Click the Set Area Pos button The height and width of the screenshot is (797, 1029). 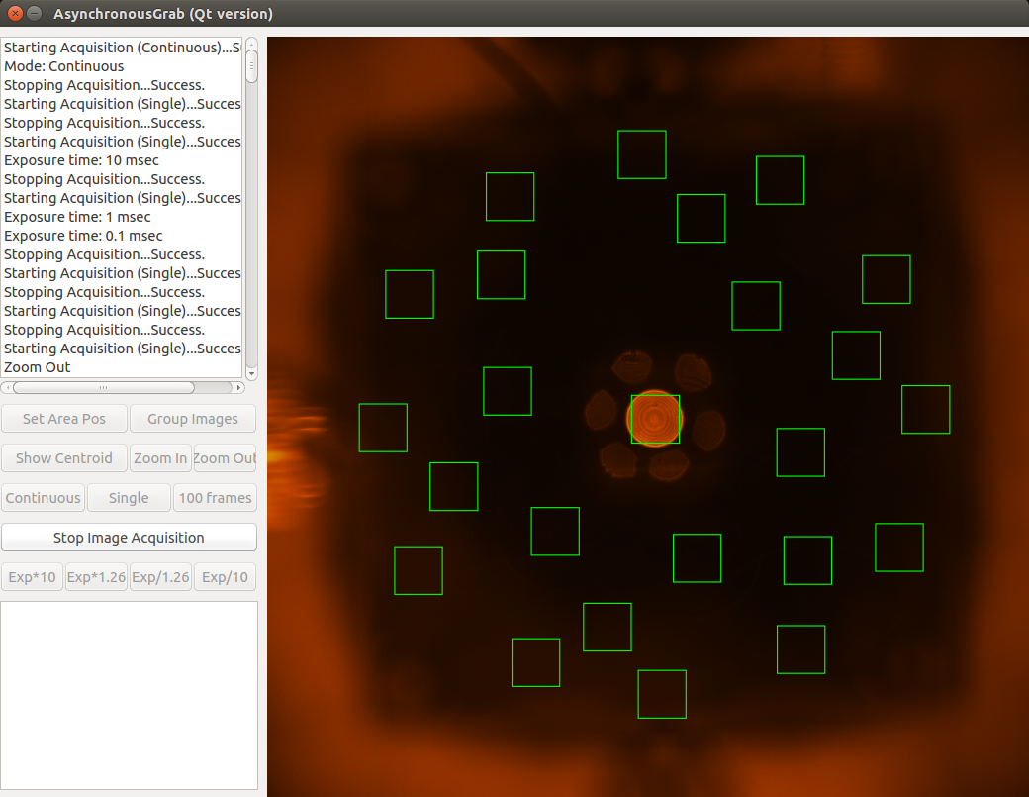click(x=64, y=419)
